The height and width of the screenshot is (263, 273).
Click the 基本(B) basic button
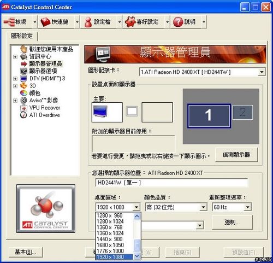pyautogui.click(x=26, y=252)
